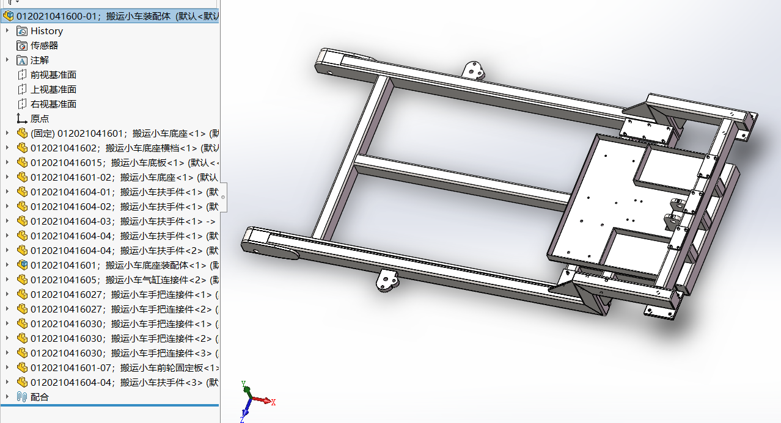The height and width of the screenshot is (423, 781).
Task: Expand the History node
Action: coord(7,31)
